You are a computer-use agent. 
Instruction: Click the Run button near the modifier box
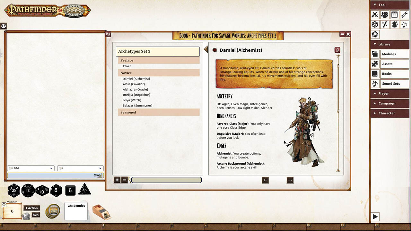[36, 215]
